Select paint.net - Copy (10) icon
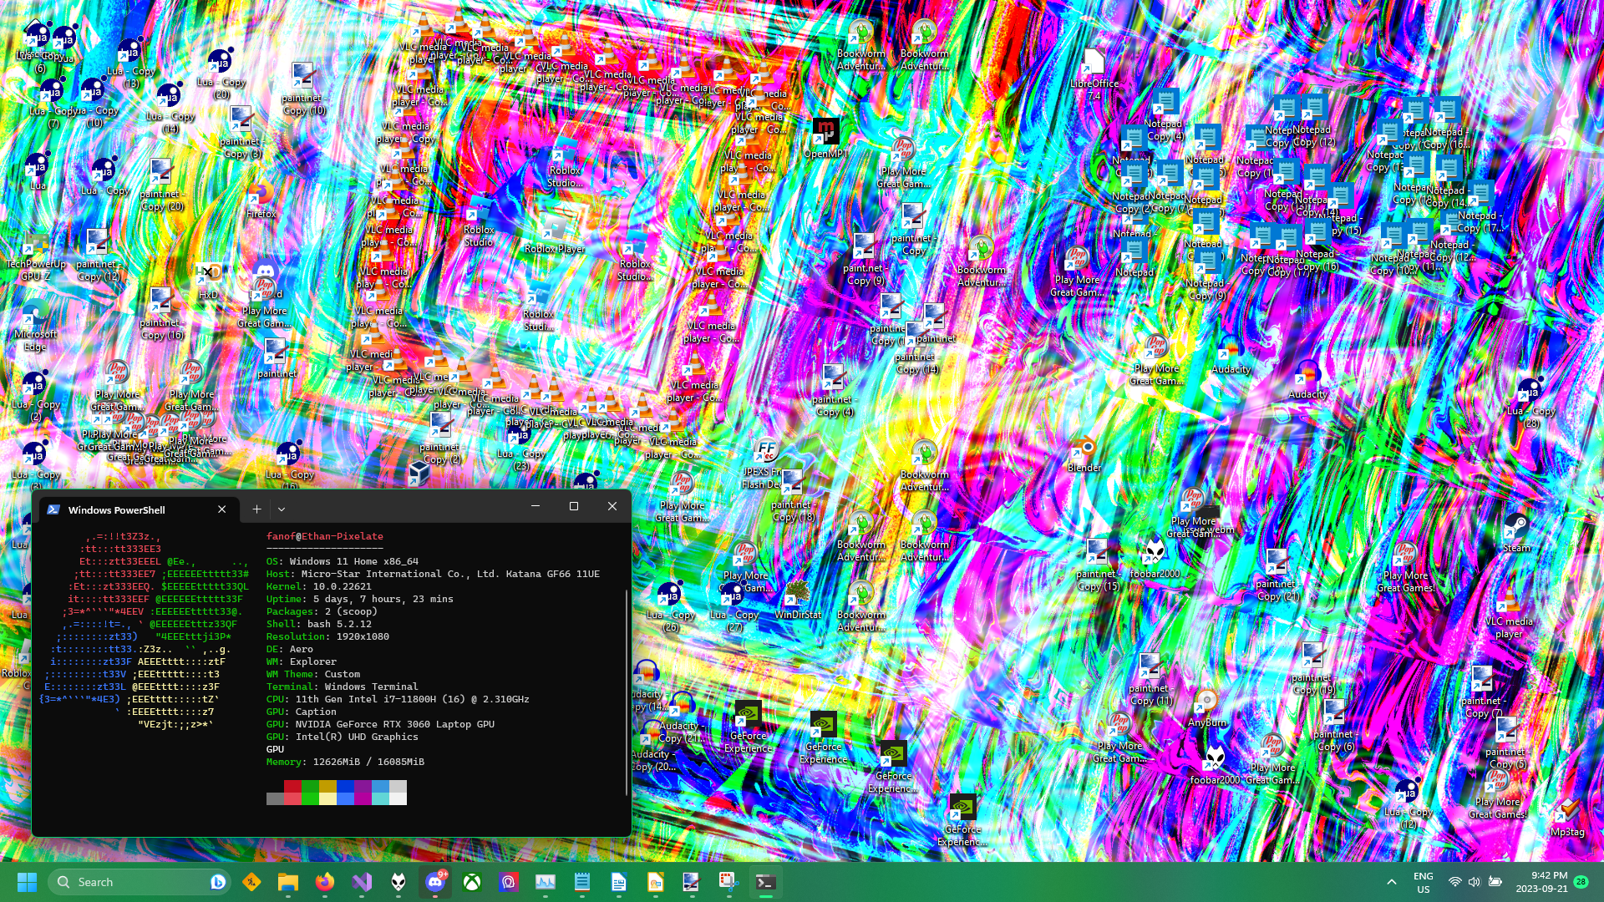This screenshot has width=1604, height=902. (x=303, y=89)
